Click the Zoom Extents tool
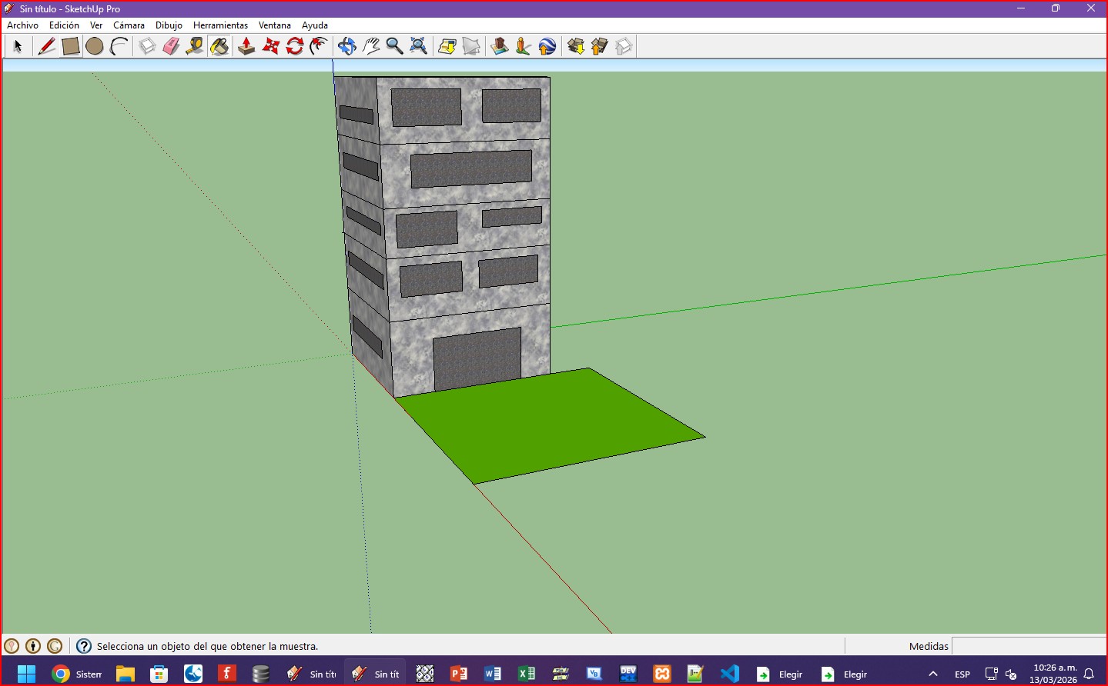This screenshot has width=1108, height=686. 419,47
